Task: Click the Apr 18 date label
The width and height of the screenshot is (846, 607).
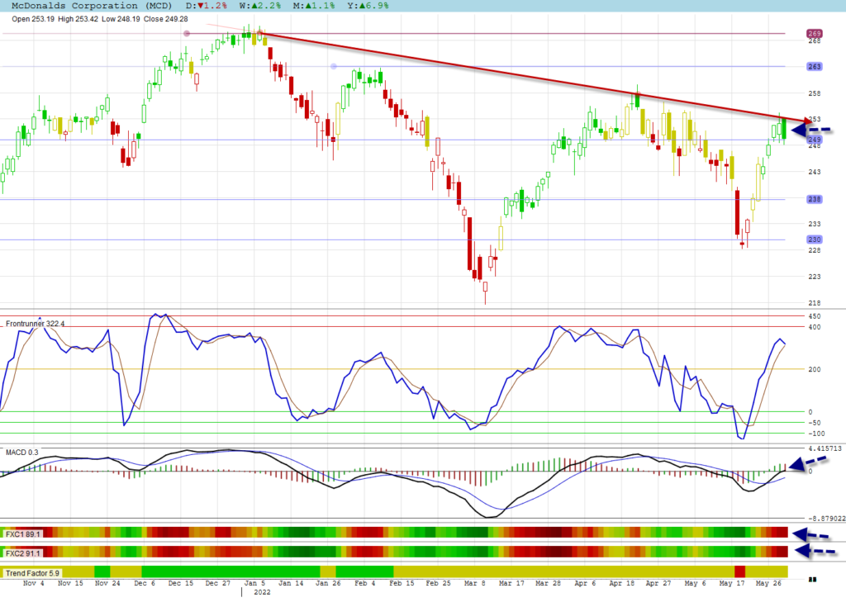Action: point(621,583)
